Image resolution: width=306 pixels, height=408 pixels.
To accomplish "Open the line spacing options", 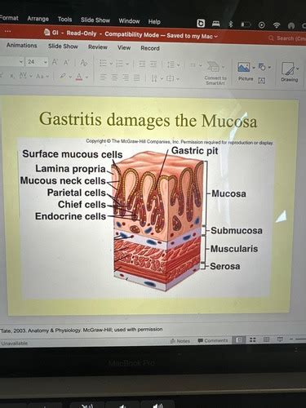I will [x=173, y=65].
